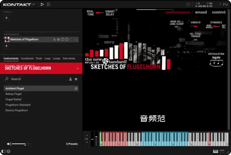
Task: Switch to the Leap tab
Action: click(x=47, y=58)
